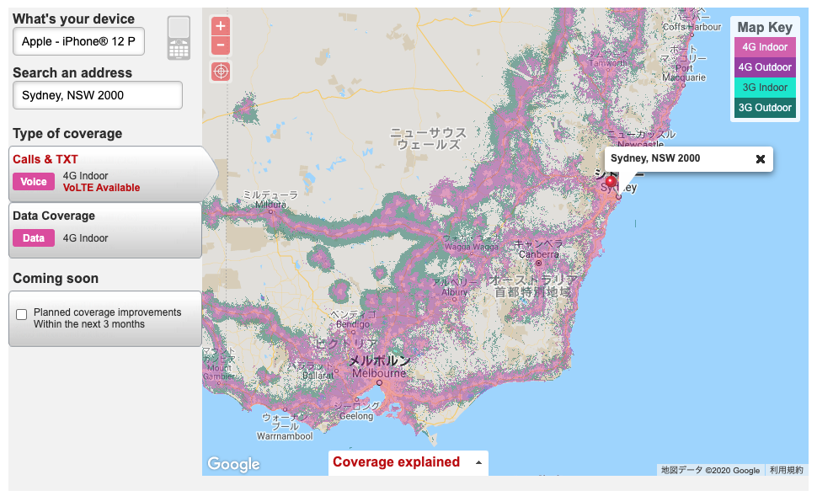Open the device selection field
This screenshot has height=496, width=817.
pyautogui.click(x=79, y=41)
